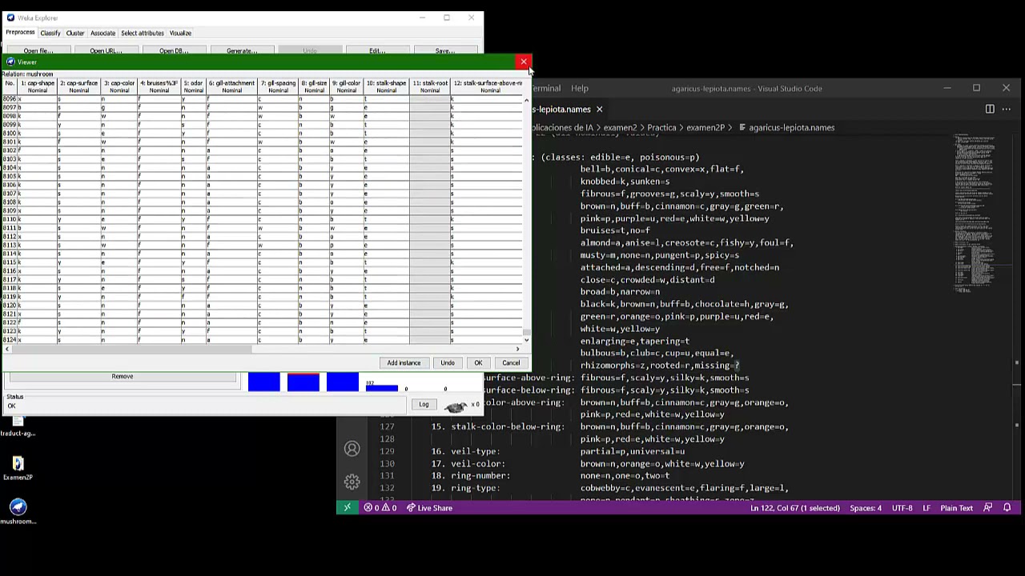The width and height of the screenshot is (1025, 576).
Task: Click the Add instance button in Viewer
Action: (x=404, y=363)
